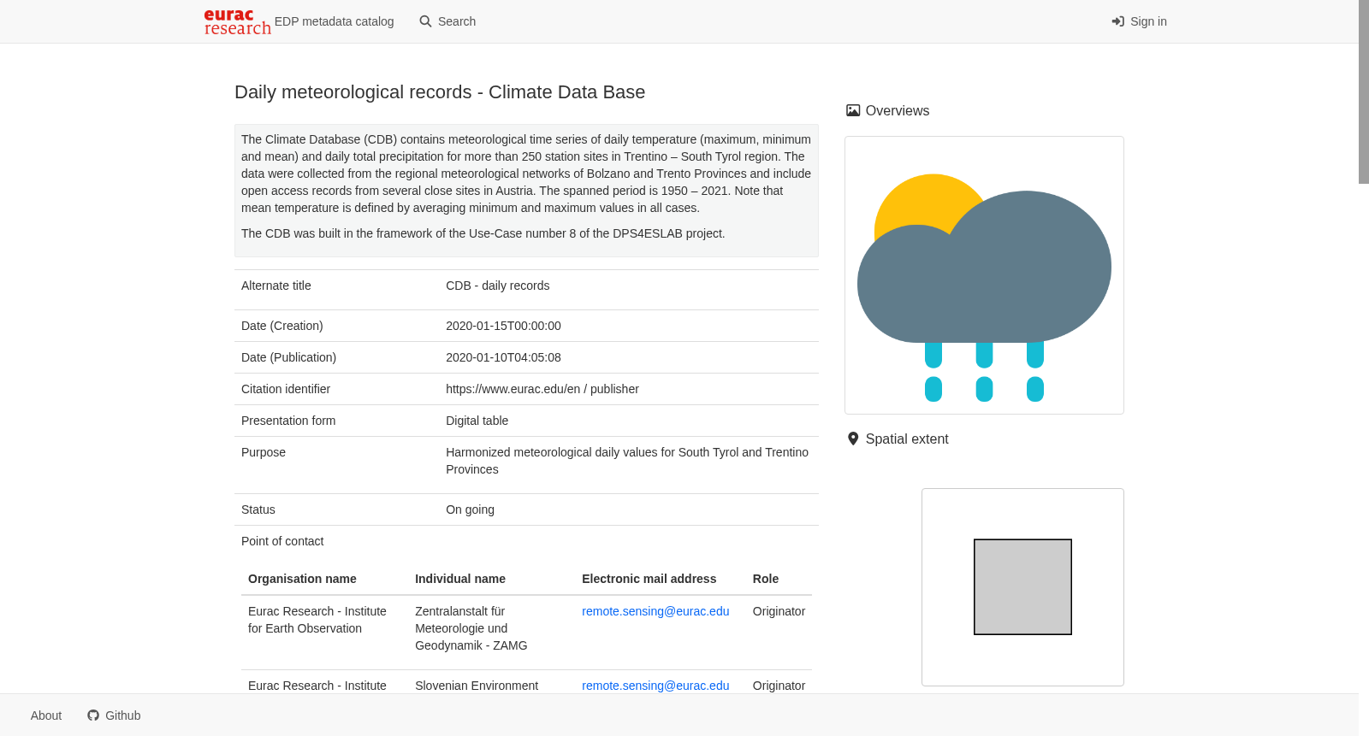Click the DPS4ESLAB project sentence in abstract

483,233
